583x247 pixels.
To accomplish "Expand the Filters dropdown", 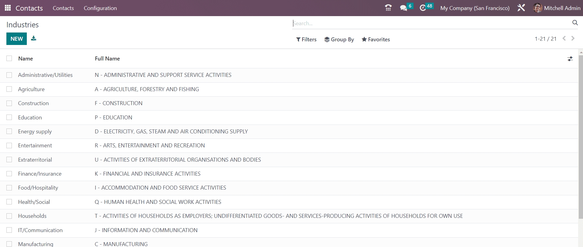I will click(306, 39).
